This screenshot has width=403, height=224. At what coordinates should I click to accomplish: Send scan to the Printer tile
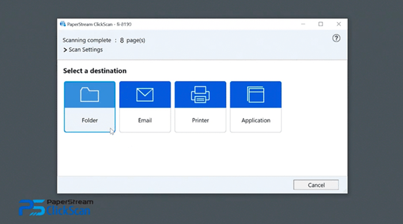point(200,107)
